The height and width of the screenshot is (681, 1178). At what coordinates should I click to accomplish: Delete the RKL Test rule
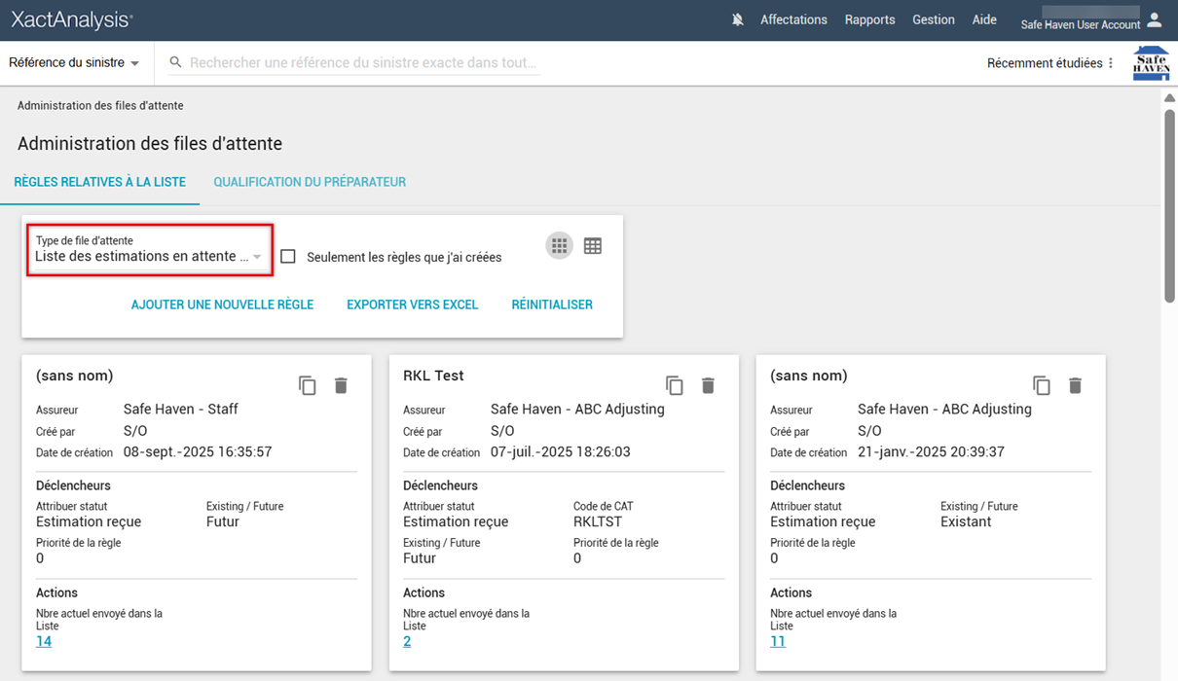(x=708, y=385)
